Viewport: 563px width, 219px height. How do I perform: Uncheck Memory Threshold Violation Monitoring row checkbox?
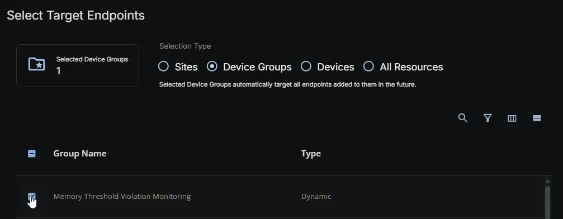[32, 197]
